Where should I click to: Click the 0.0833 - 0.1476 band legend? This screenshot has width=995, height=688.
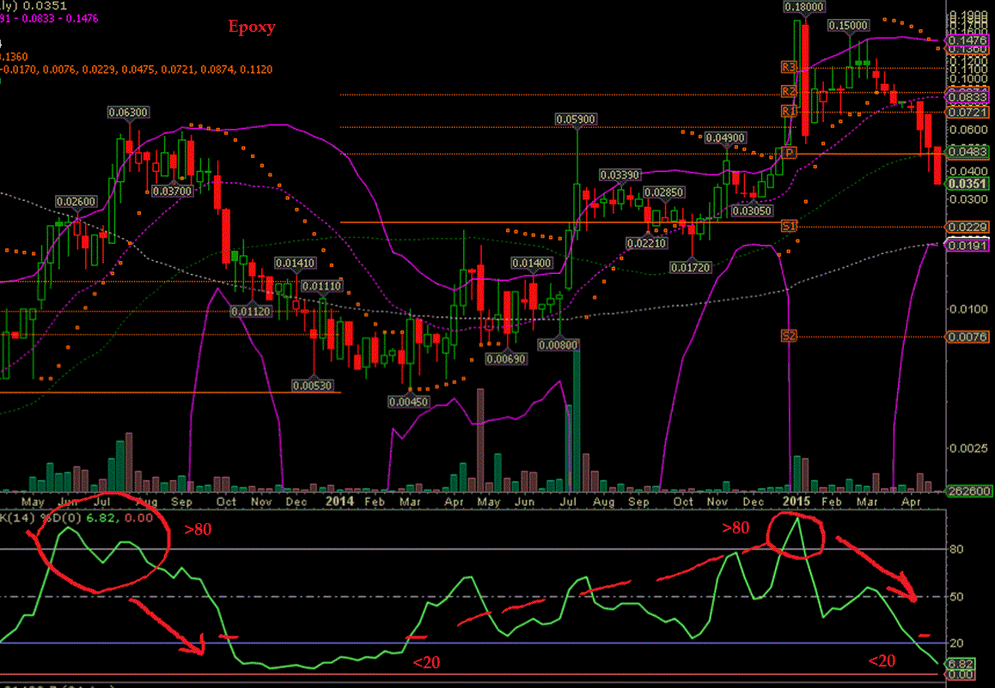click(x=50, y=19)
